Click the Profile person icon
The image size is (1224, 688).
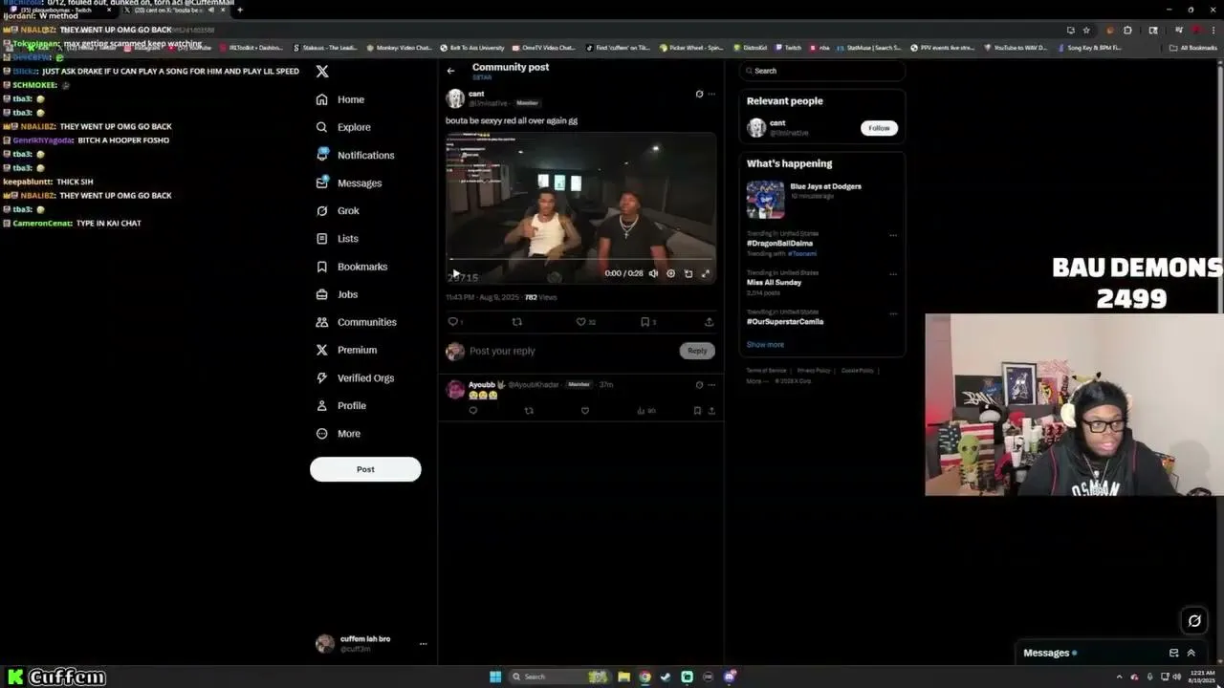click(322, 405)
